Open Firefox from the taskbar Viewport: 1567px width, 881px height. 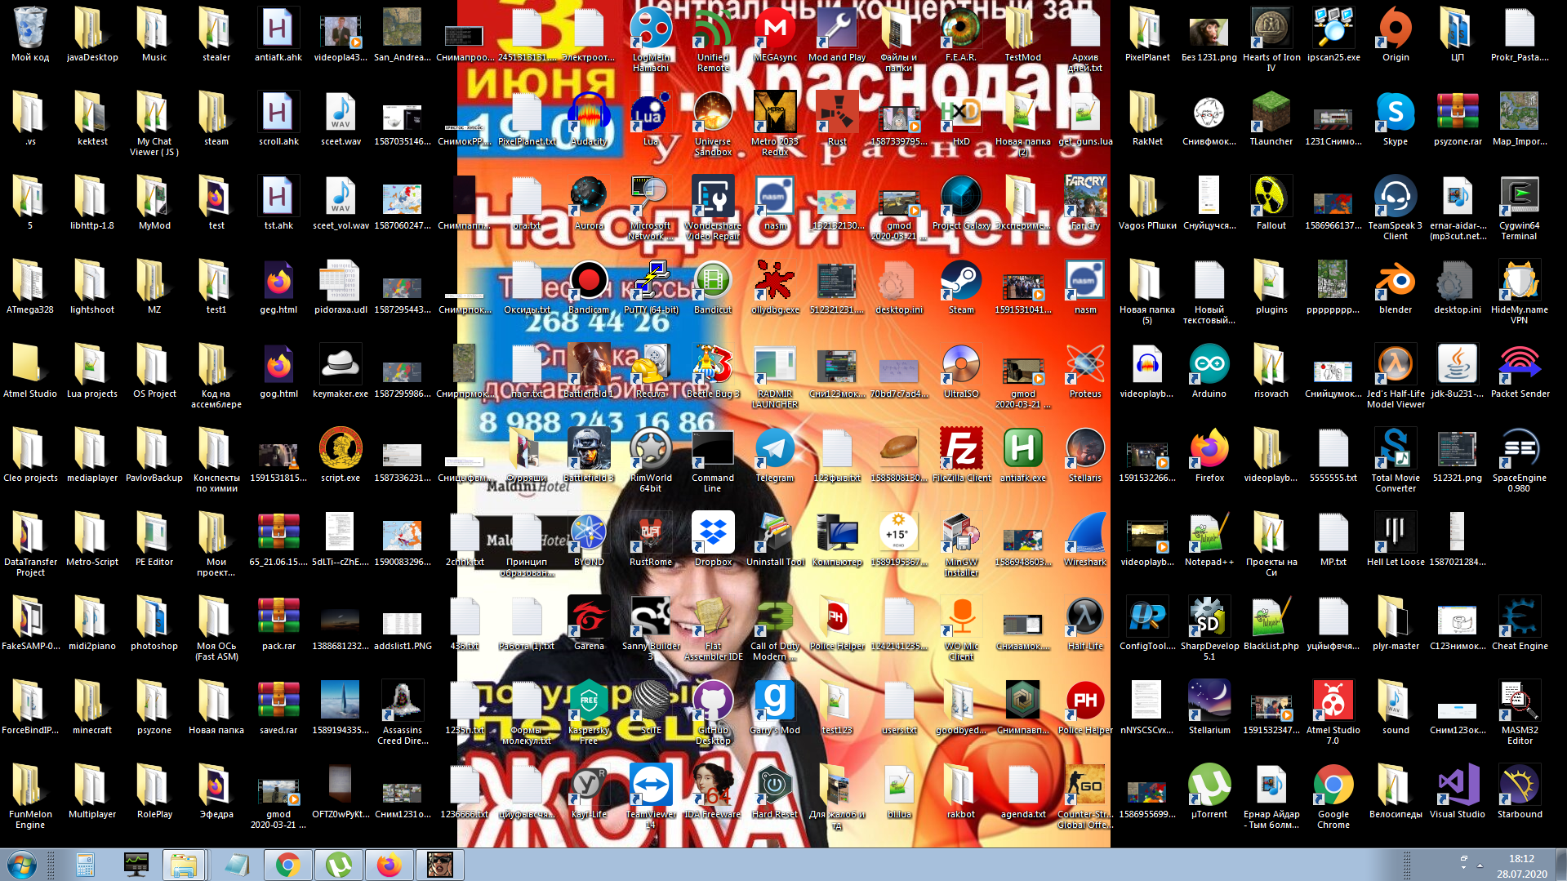[x=389, y=864]
